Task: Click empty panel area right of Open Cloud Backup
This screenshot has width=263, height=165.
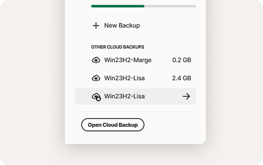Action: click(173, 125)
